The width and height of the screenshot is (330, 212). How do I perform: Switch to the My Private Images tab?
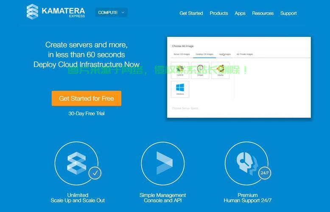[245, 54]
